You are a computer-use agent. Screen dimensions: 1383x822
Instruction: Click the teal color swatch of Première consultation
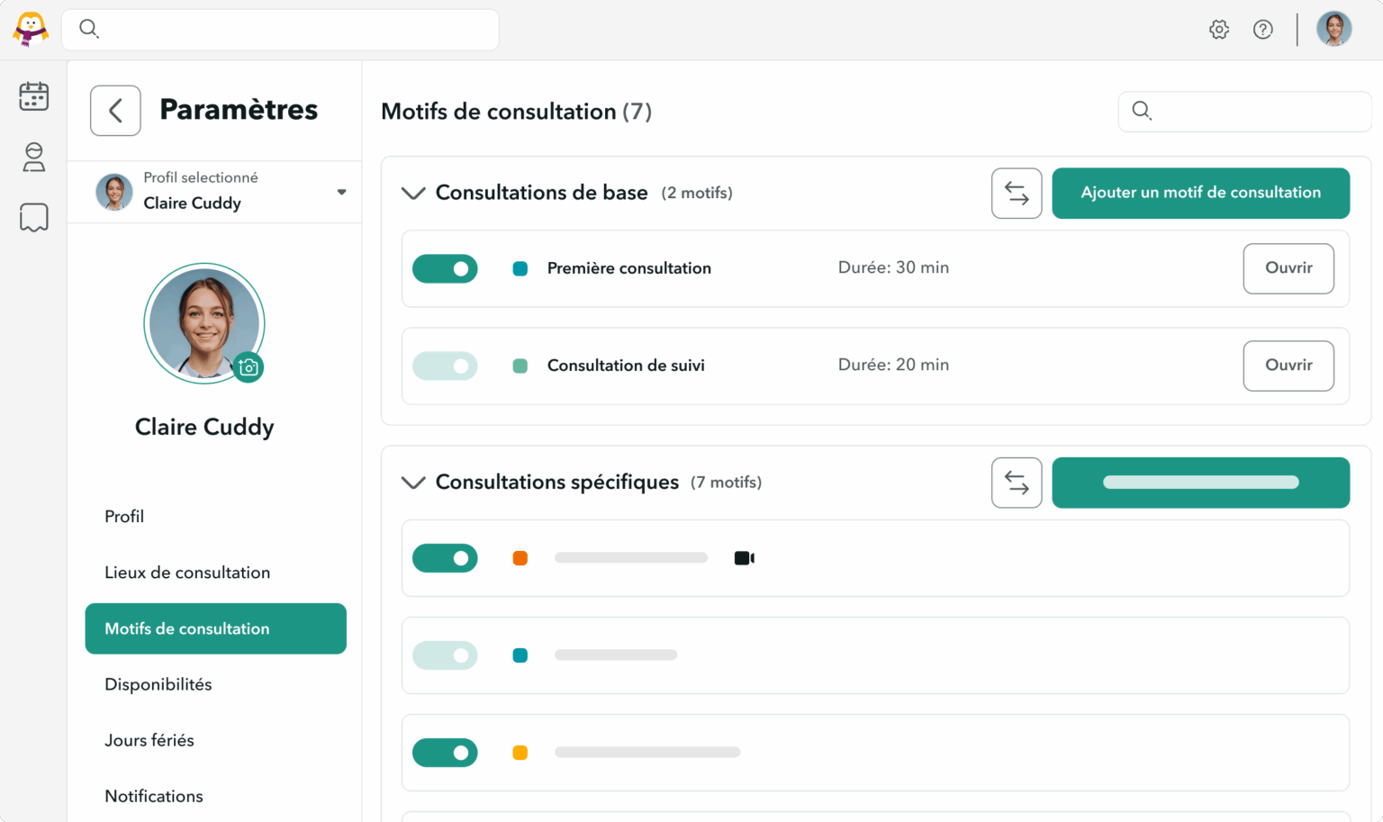520,268
